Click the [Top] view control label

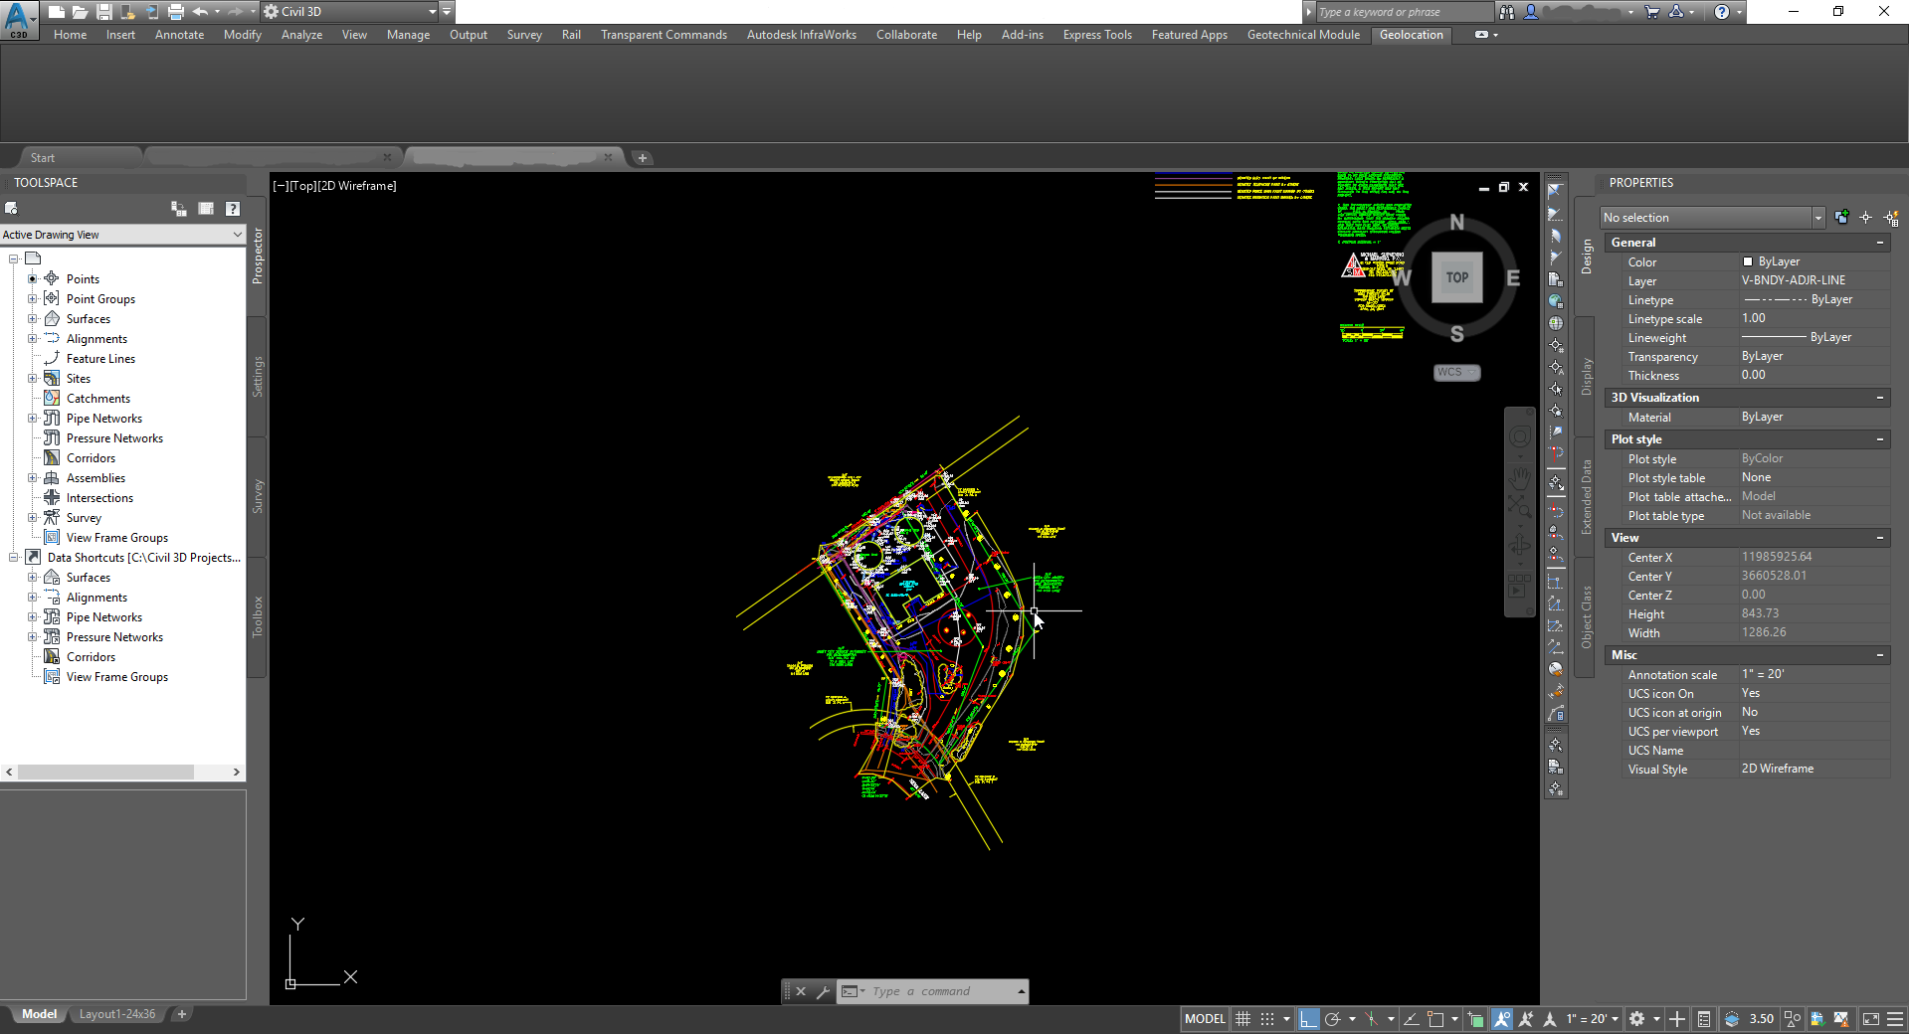(301, 186)
